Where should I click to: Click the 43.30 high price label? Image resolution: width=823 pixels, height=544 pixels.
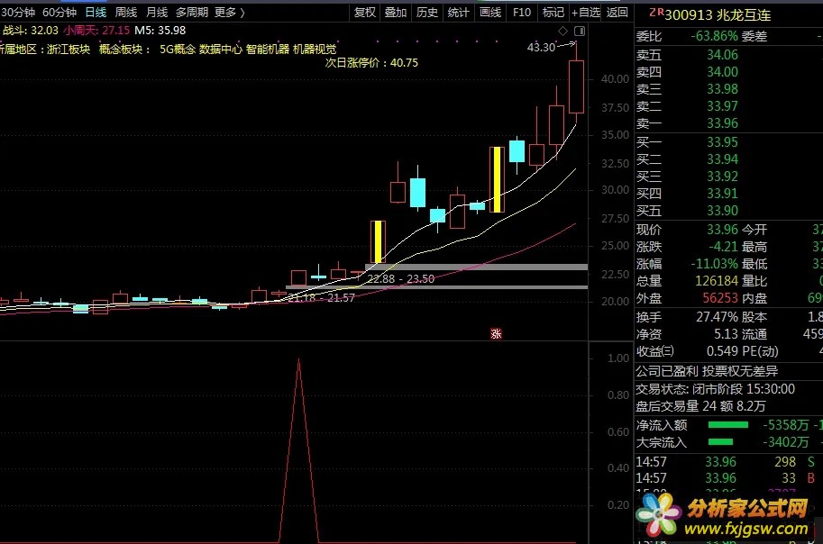point(541,47)
